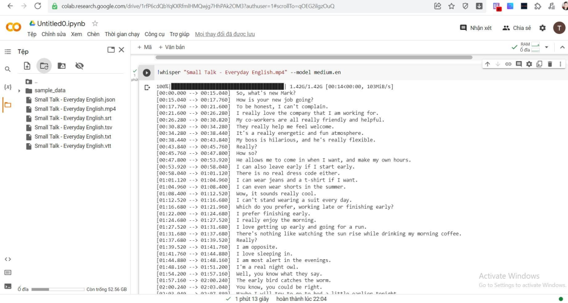Open the Xem menu

[x=77, y=34]
